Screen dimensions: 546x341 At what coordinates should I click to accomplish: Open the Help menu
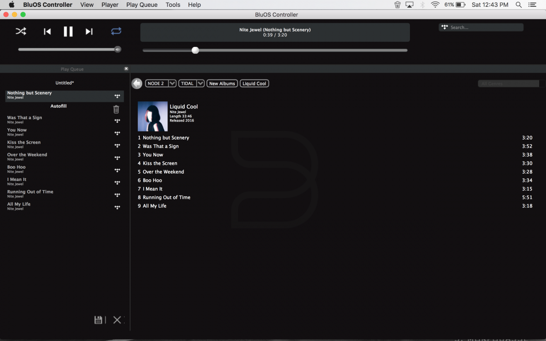pyautogui.click(x=194, y=5)
